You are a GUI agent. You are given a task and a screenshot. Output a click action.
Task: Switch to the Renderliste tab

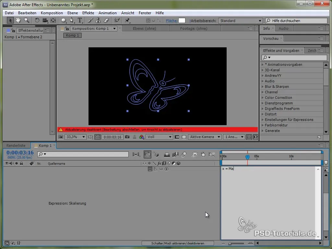click(16, 146)
